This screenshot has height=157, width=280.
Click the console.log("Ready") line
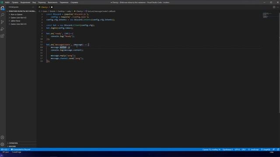point(63,36)
